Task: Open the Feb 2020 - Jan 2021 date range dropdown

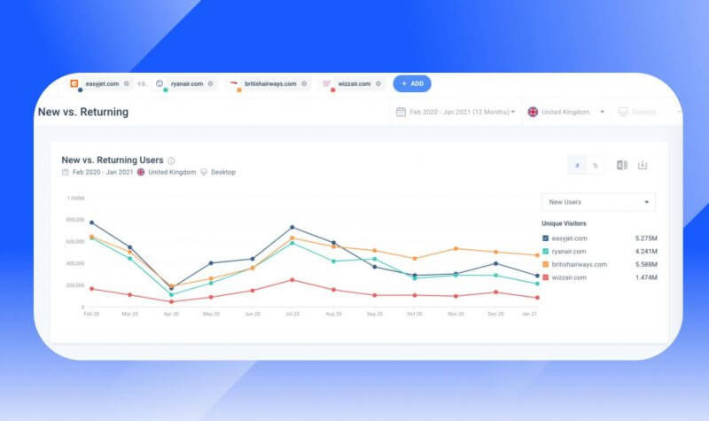Action: point(456,112)
